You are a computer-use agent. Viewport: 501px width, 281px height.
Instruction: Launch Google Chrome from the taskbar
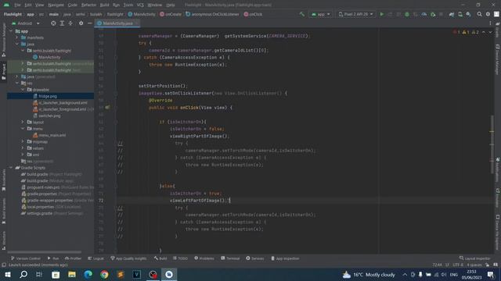104,274
